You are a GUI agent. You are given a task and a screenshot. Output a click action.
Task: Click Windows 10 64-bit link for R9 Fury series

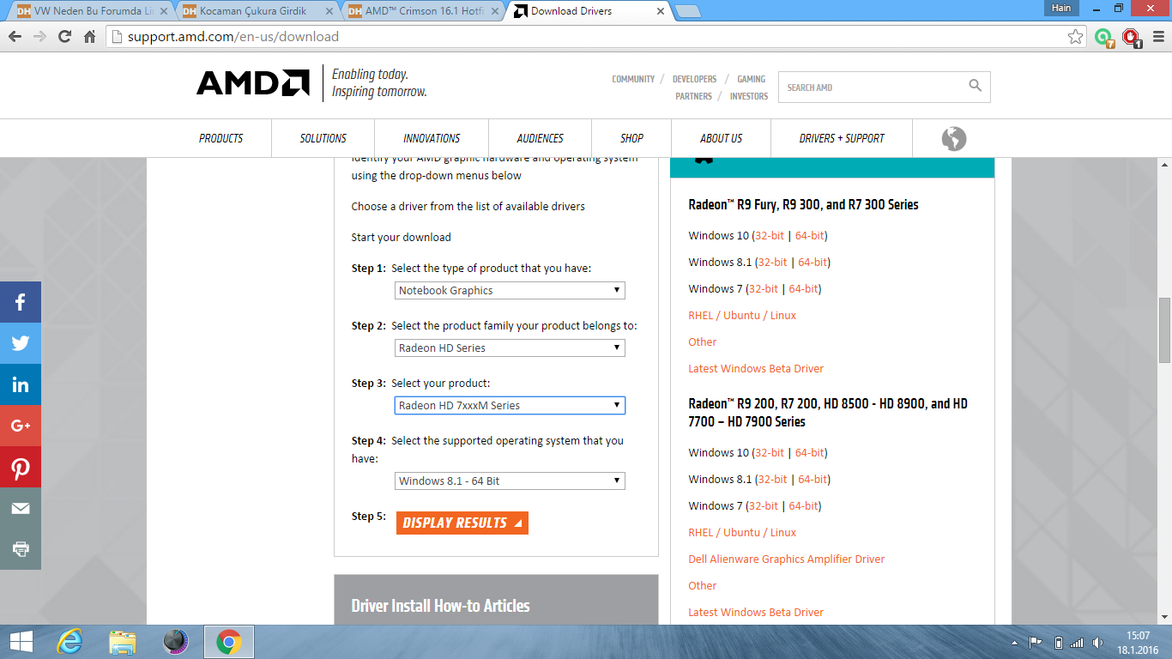[x=809, y=235]
